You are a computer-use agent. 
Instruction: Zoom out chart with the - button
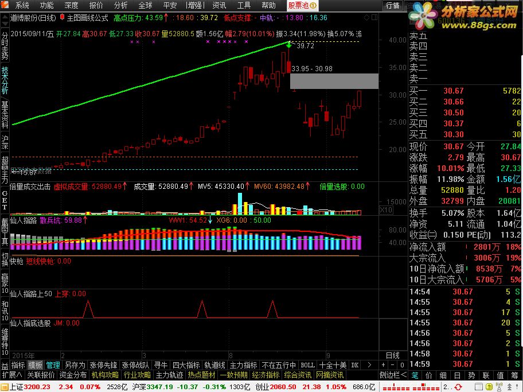coord(393,365)
